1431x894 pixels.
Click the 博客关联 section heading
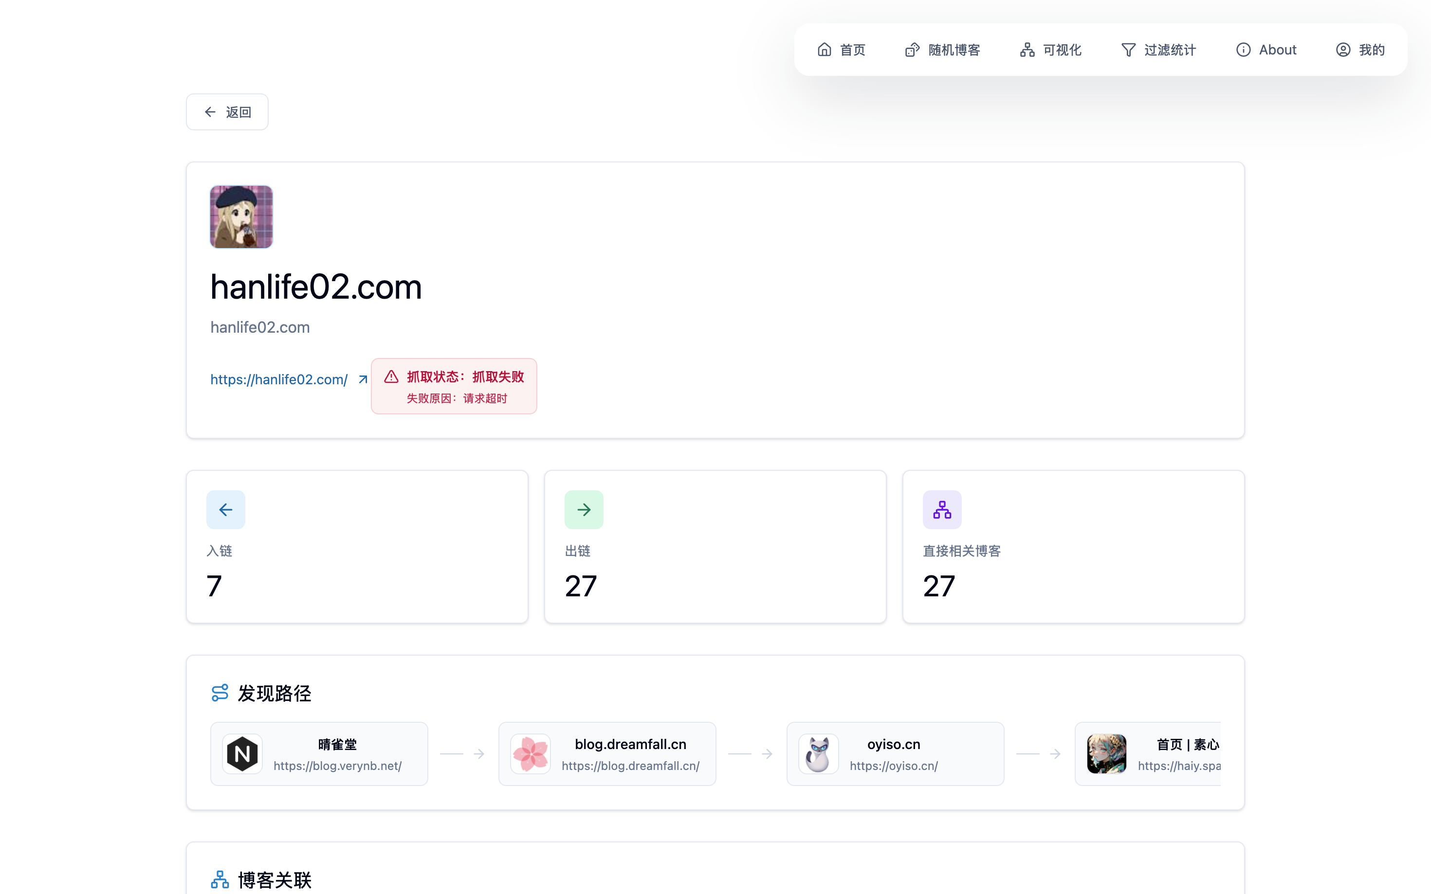(x=275, y=880)
